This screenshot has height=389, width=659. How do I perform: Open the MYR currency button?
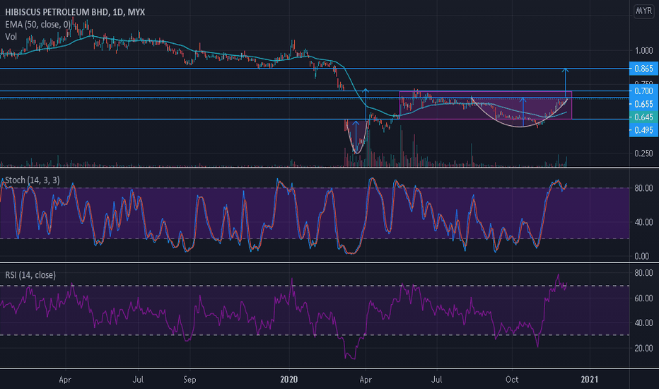pyautogui.click(x=644, y=11)
